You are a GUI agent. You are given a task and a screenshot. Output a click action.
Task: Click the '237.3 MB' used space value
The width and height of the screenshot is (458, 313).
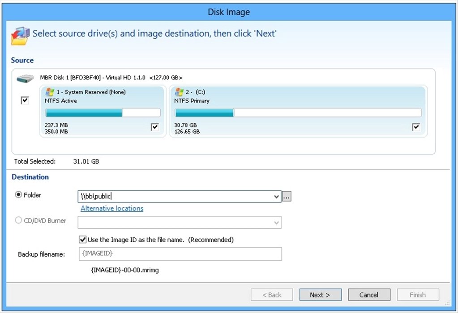point(56,125)
